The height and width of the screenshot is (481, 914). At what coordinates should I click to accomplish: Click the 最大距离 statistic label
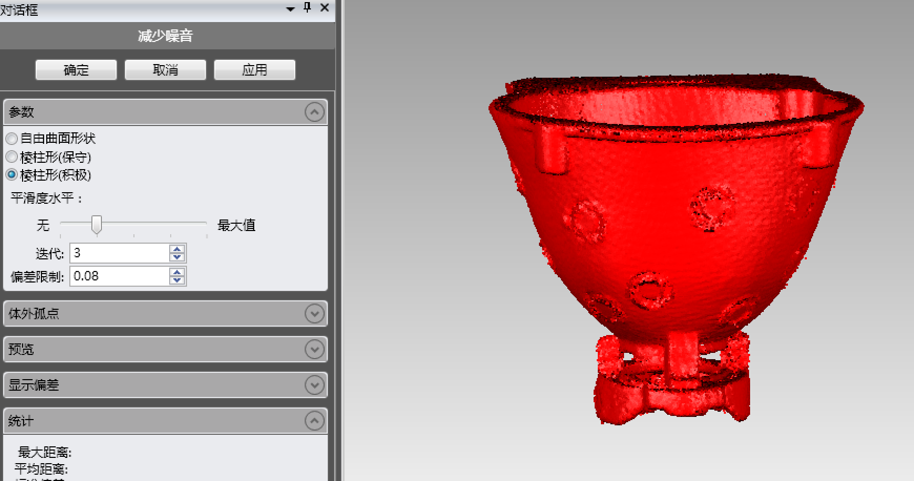[45, 452]
